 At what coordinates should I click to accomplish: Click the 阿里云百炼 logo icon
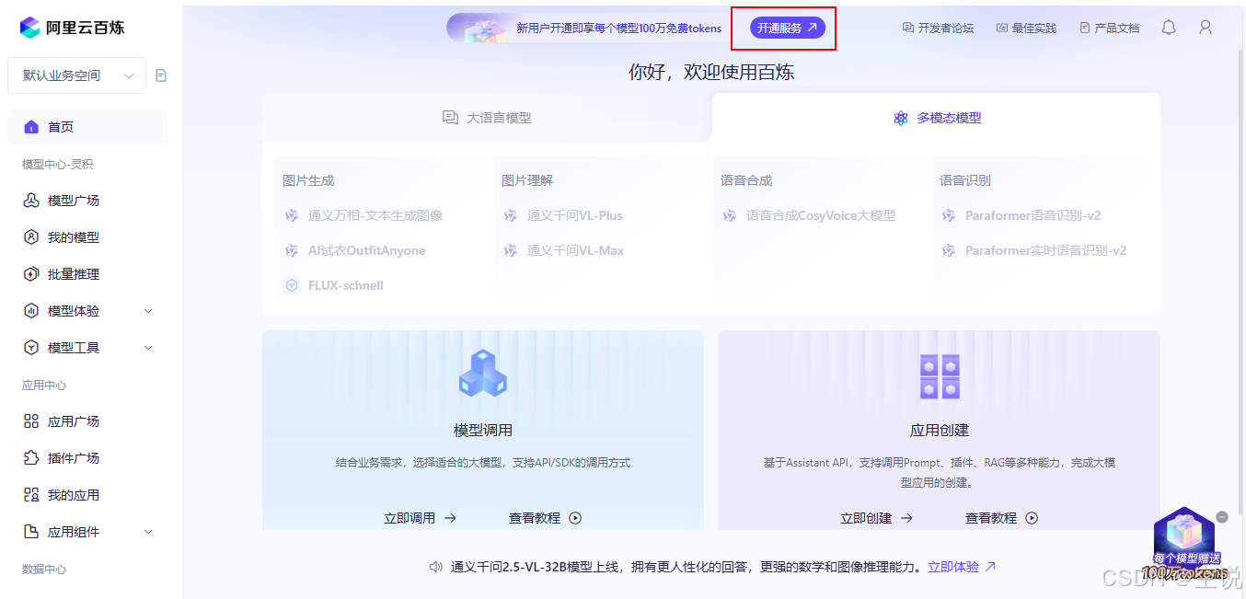click(30, 28)
